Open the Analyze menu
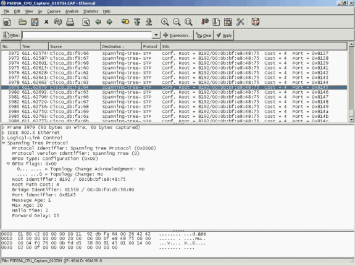 coord(72,11)
